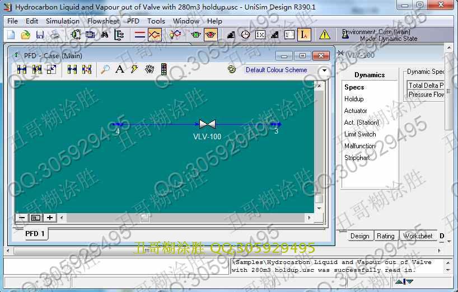Click the swap connections icon in the PFD toolbar
The image size is (458, 292).
coord(87,69)
